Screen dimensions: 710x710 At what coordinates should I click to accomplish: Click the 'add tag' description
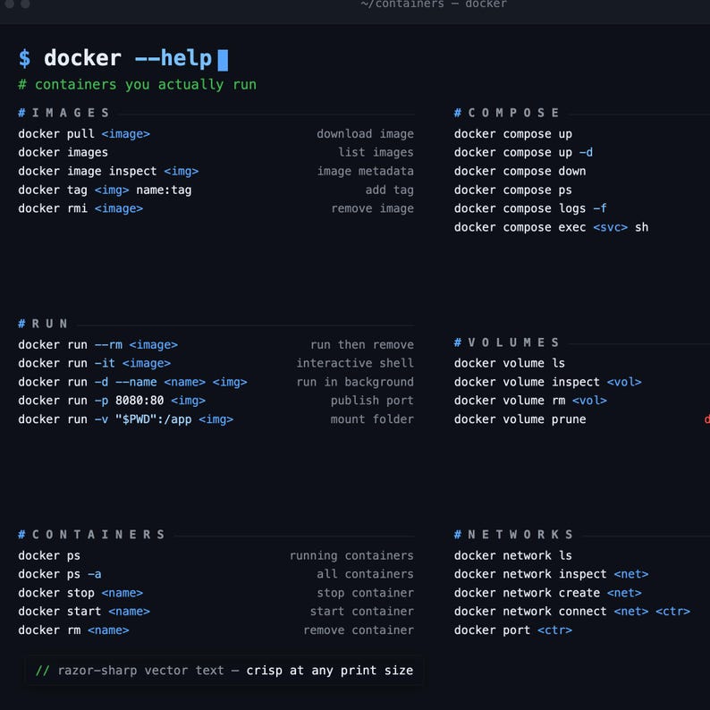389,190
